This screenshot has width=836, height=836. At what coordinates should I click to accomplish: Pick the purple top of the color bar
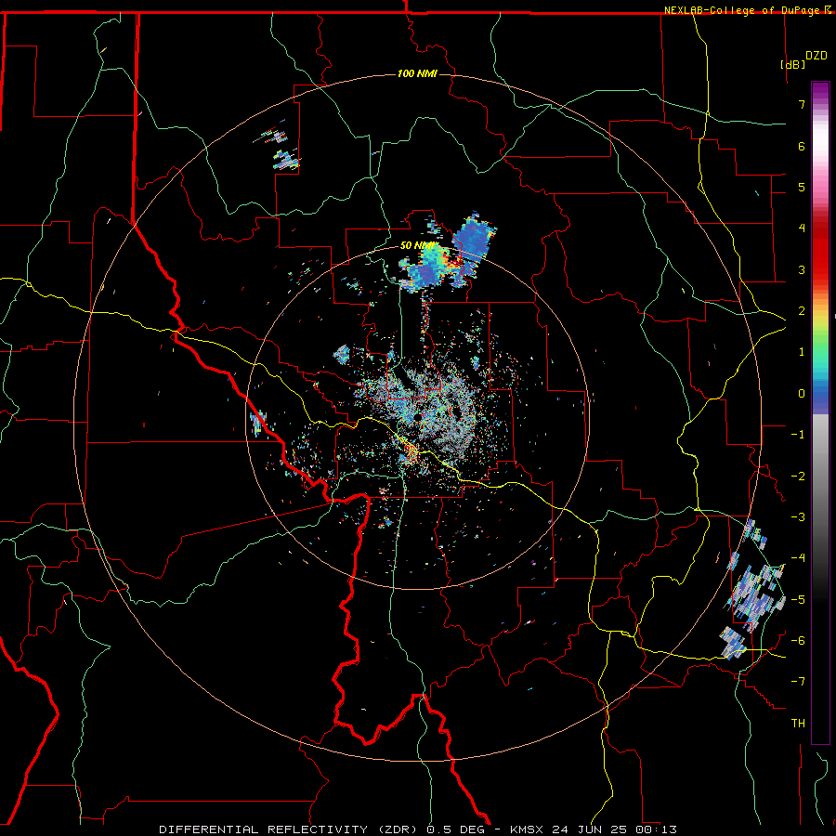pos(820,91)
